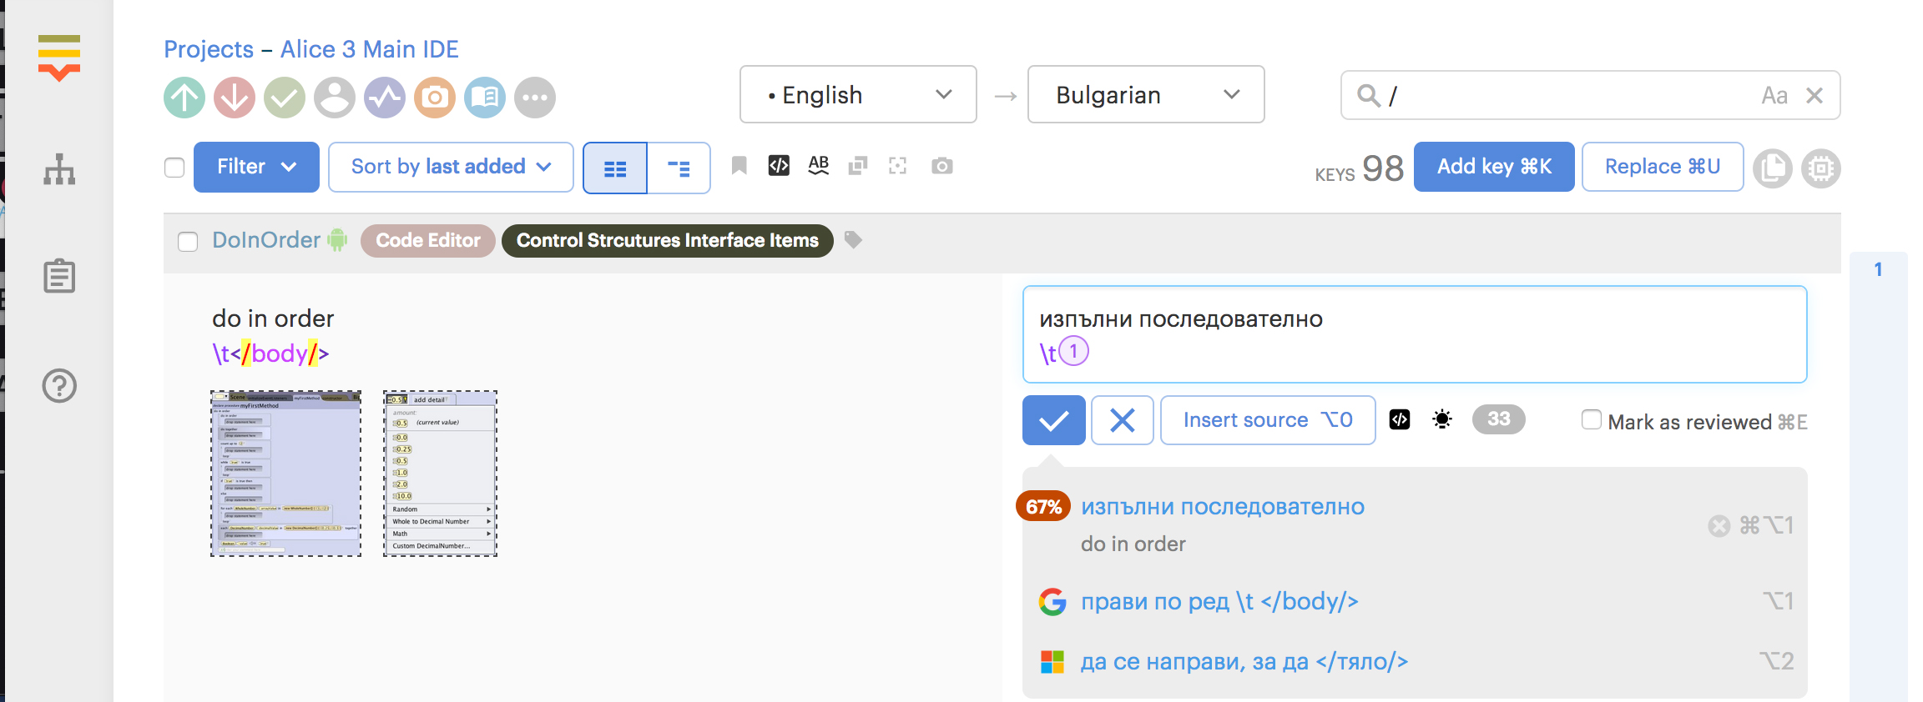1923x702 pixels.
Task: Click the Add key button
Action: 1494,167
